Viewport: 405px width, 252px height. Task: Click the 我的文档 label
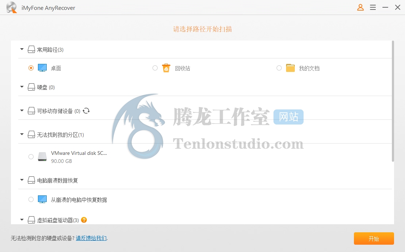click(x=309, y=68)
